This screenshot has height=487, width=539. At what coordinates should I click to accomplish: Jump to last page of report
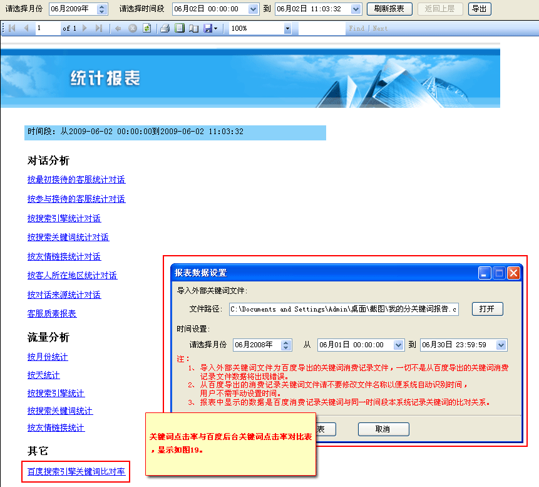tap(99, 28)
